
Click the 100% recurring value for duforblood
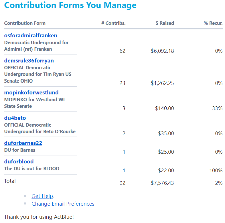tap(216, 171)
